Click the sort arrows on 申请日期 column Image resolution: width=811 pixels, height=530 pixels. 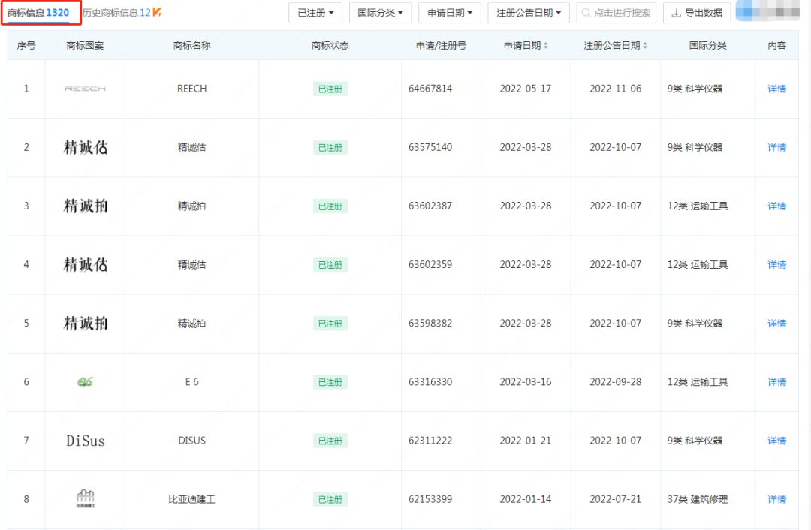[x=546, y=46]
